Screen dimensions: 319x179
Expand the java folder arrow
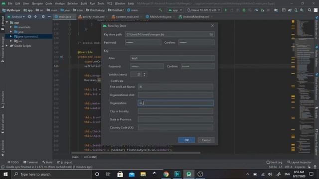[x=11, y=32]
